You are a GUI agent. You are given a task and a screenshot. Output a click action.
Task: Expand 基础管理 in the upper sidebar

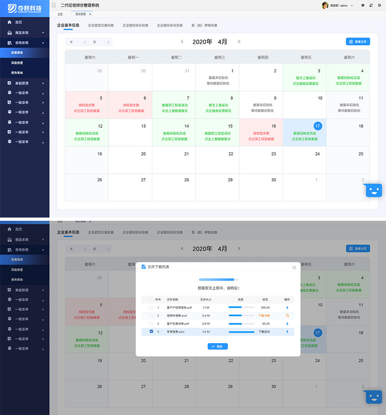click(25, 83)
